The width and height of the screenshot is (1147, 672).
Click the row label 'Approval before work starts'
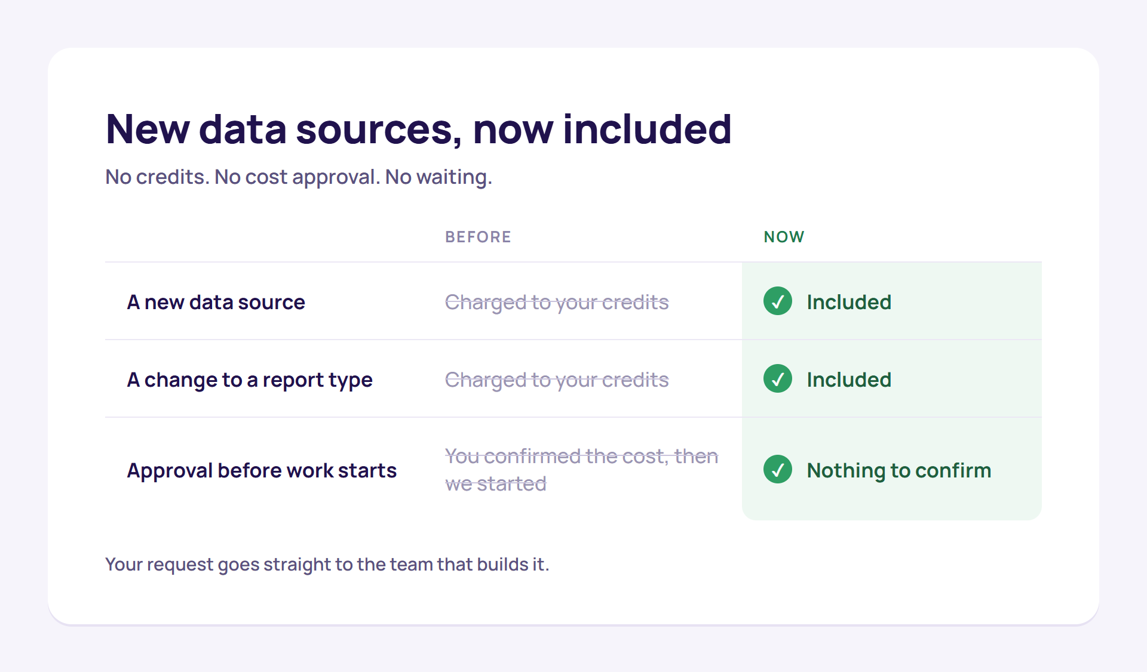(262, 470)
